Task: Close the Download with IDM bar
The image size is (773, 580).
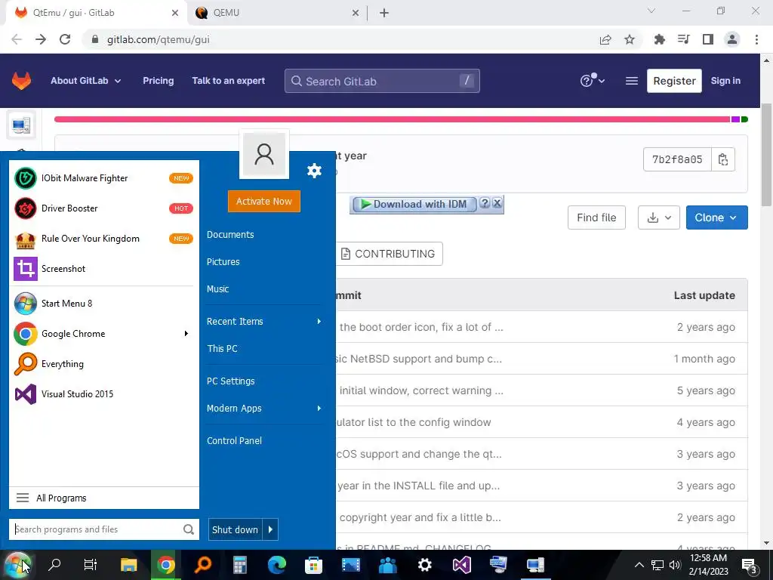Action: (497, 202)
